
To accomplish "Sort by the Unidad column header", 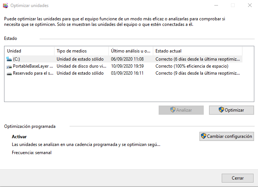I will click(30, 51).
